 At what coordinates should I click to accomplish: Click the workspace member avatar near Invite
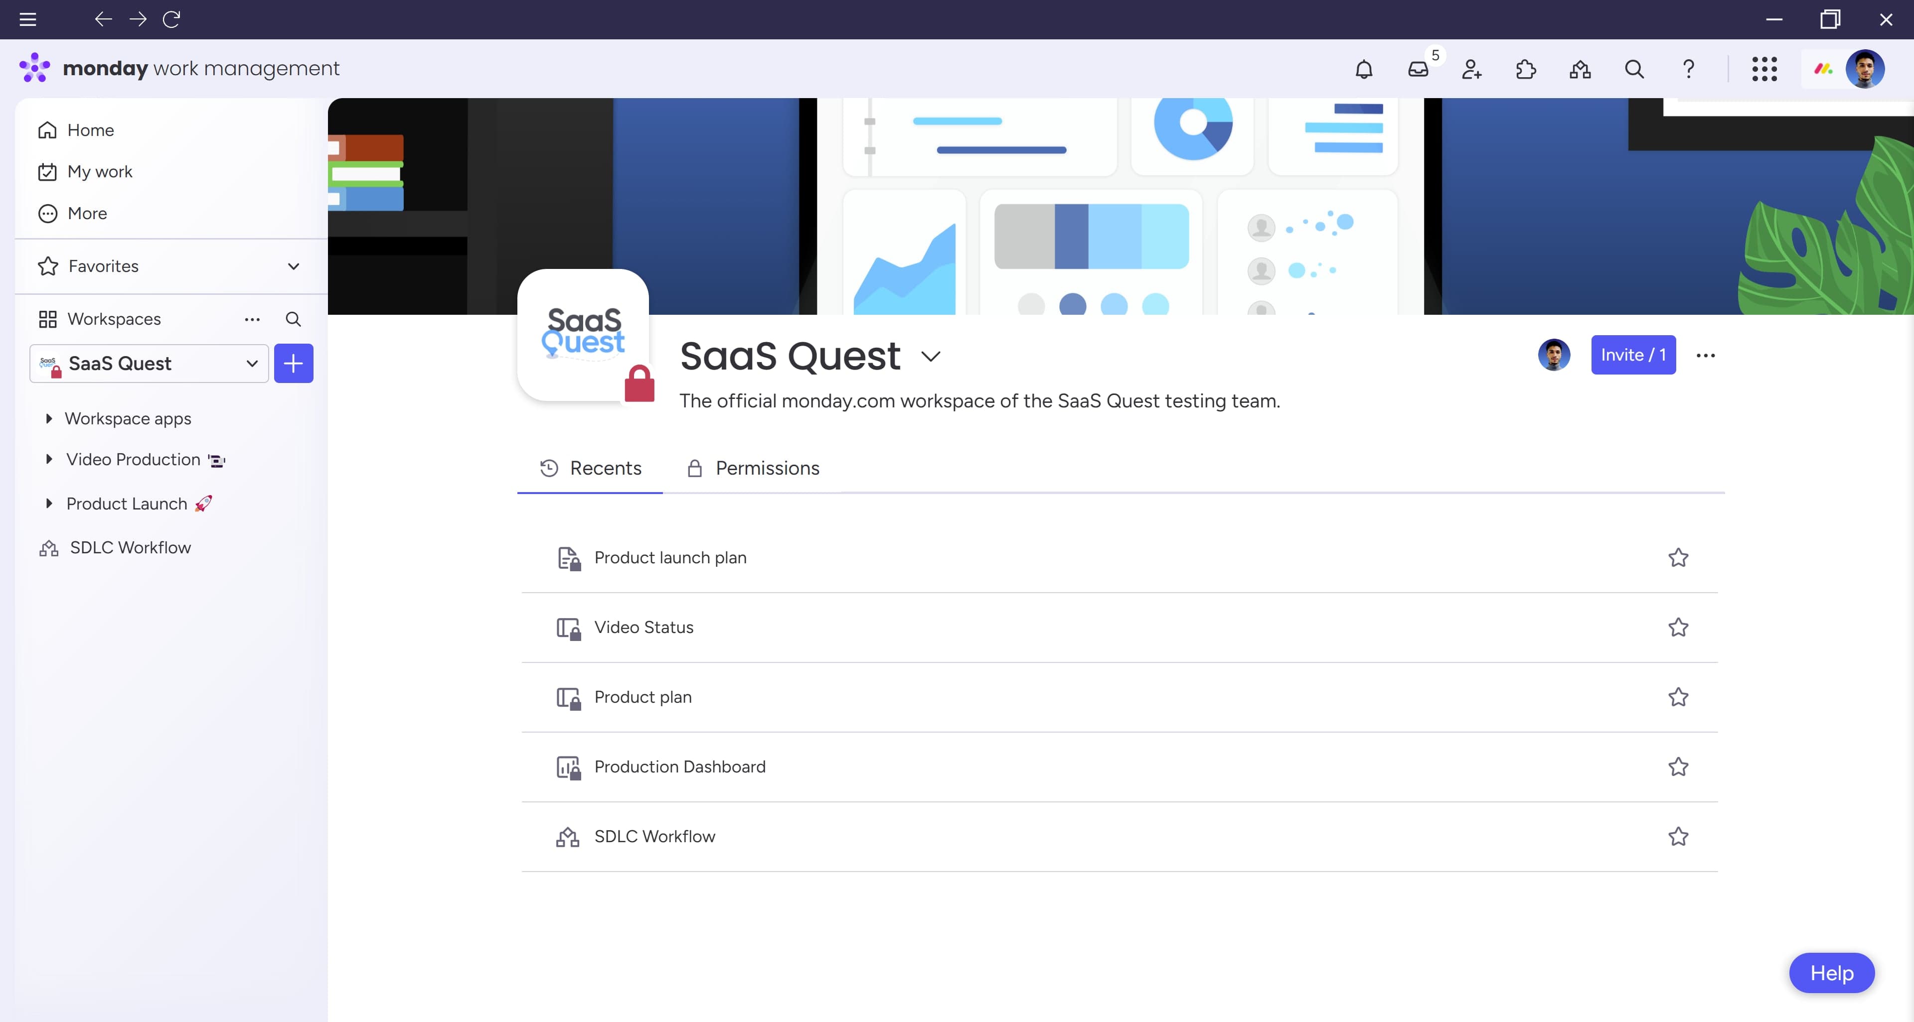tap(1554, 355)
